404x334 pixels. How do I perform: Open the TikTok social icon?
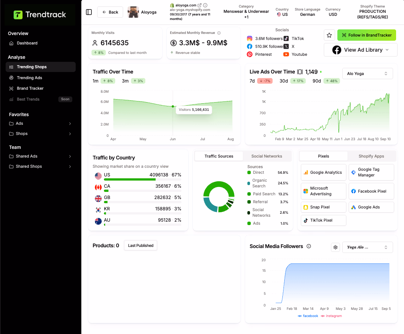[286, 38]
